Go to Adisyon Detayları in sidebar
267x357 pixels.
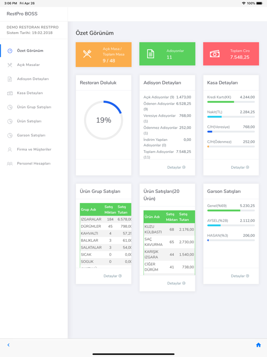pos(34,79)
